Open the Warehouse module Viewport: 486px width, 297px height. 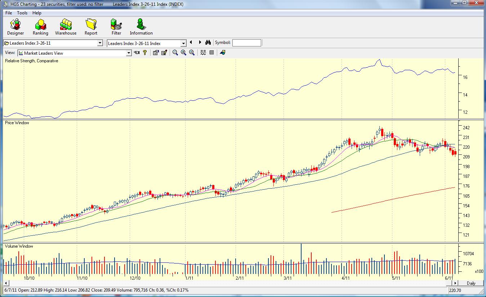66,27
